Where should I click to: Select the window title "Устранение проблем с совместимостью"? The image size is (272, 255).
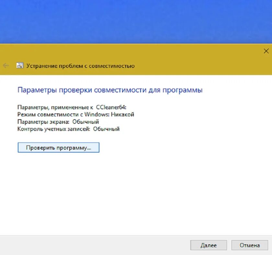(x=81, y=66)
